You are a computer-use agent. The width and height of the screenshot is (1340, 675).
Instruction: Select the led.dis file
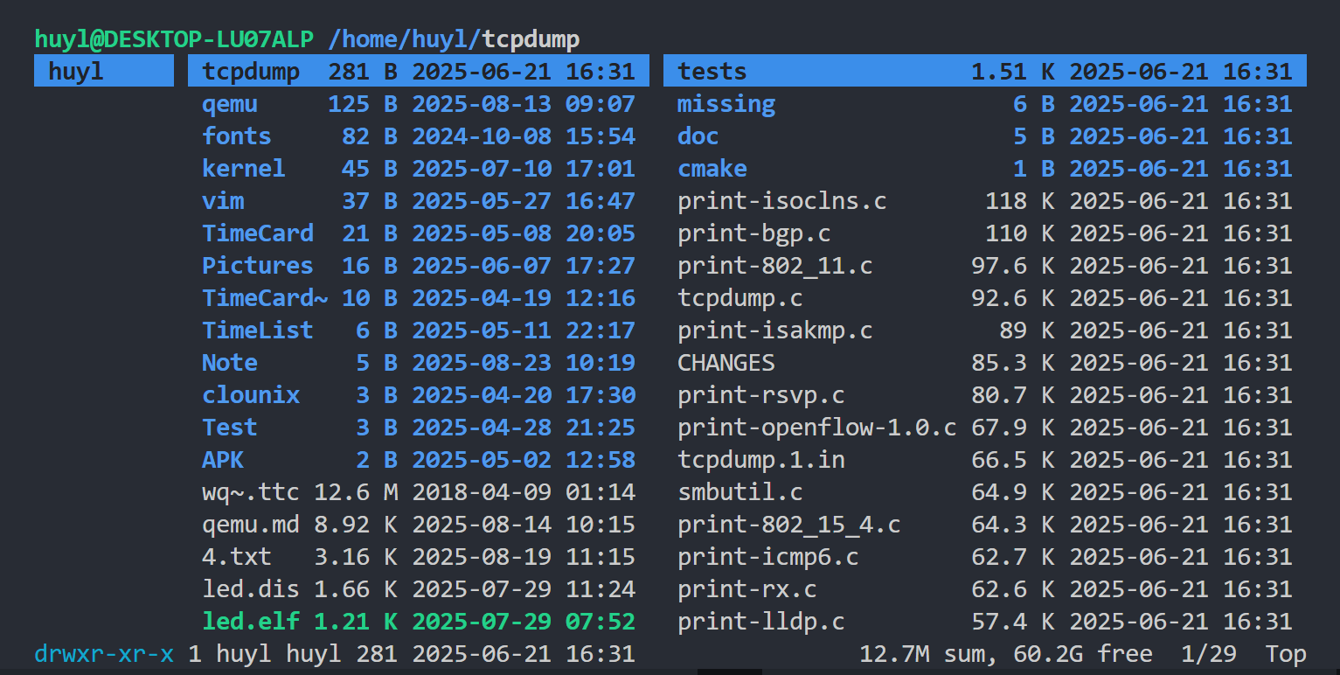(419, 589)
